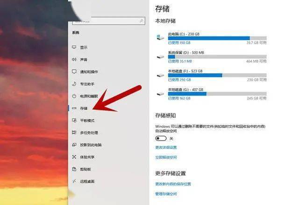The width and height of the screenshot is (299, 205).
Task: Click the Manage Storage Spaces link
Action: point(166,194)
